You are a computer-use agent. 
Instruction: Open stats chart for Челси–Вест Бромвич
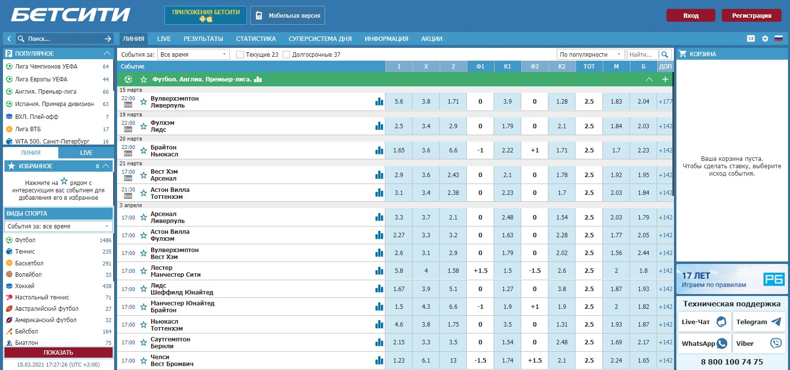pos(379,360)
